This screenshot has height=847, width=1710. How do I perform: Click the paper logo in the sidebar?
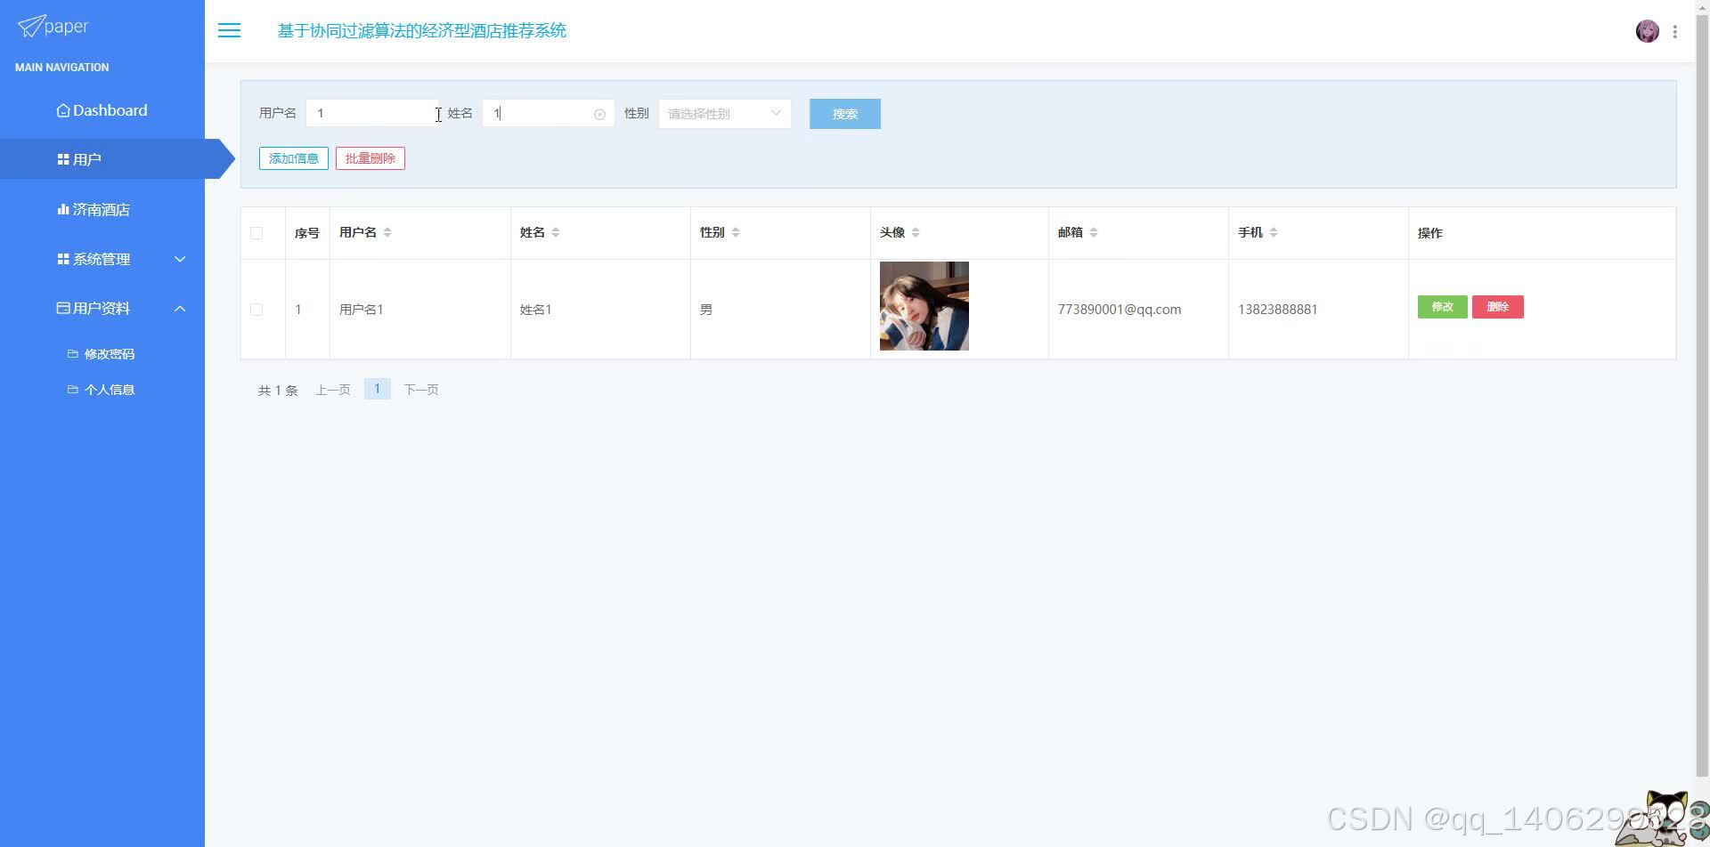coord(52,26)
